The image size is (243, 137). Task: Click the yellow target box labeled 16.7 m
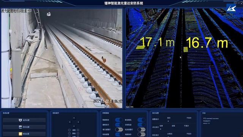tap(186, 49)
